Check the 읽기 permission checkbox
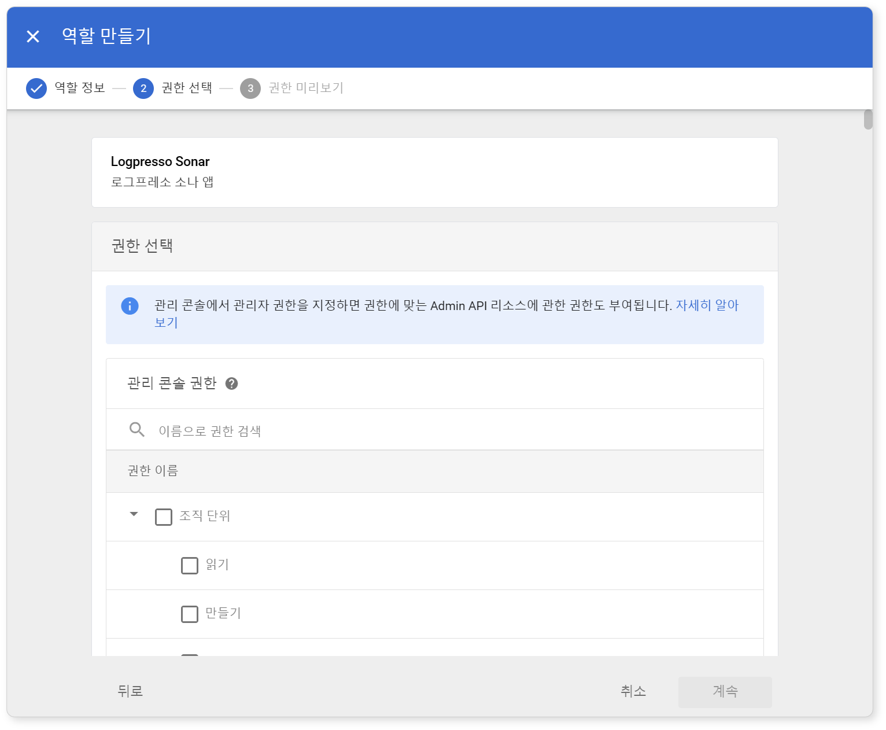Viewport: 886px width, 730px height. (190, 565)
